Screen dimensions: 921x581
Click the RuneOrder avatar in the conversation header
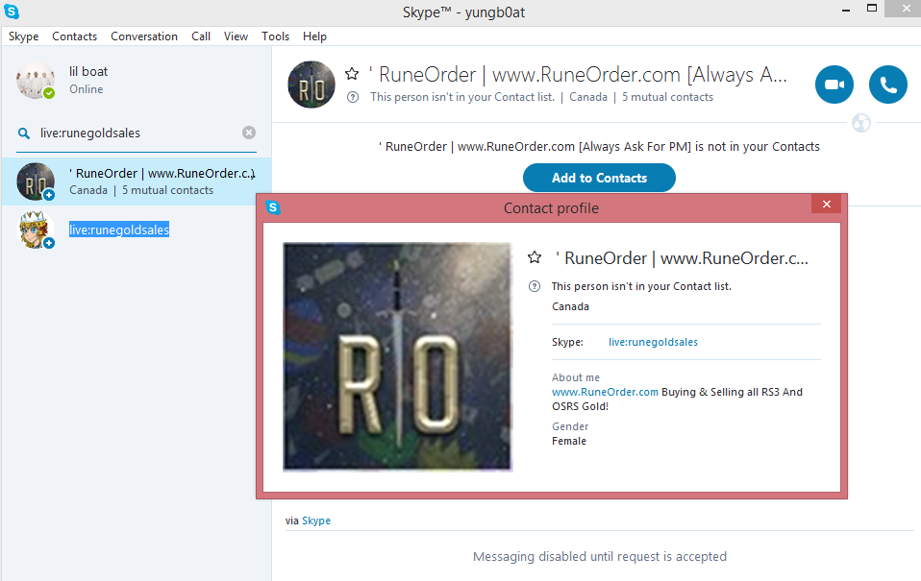[x=311, y=85]
